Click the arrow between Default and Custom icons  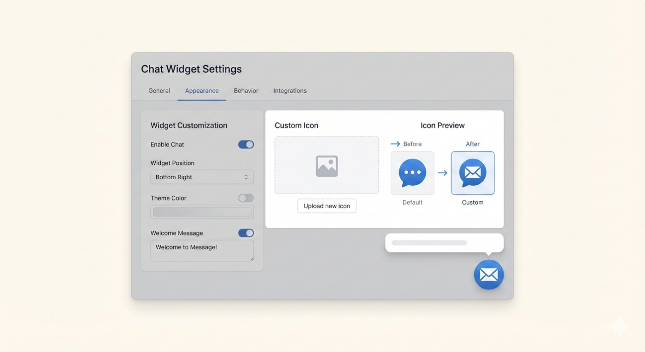[x=443, y=173]
